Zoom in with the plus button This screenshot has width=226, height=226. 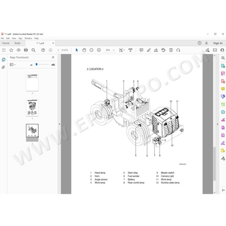(x=99, y=50)
